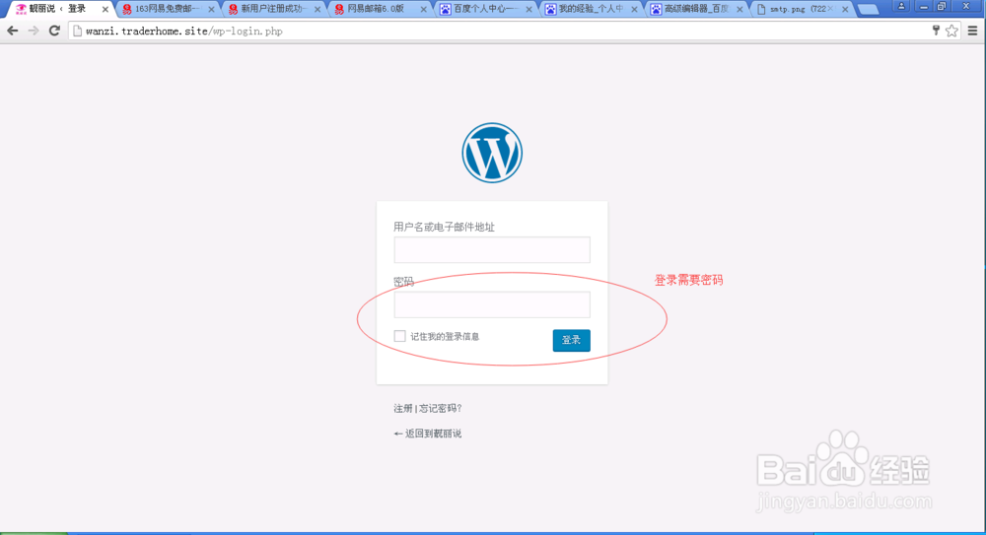Restore down the browser window
The image size is (986, 535).
(x=942, y=6)
